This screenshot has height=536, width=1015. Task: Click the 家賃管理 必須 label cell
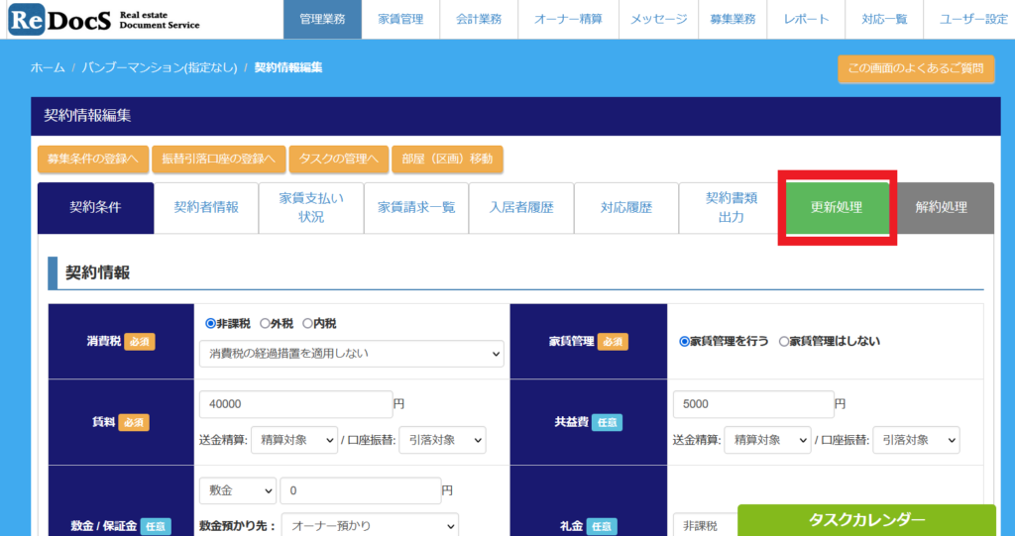click(x=589, y=341)
